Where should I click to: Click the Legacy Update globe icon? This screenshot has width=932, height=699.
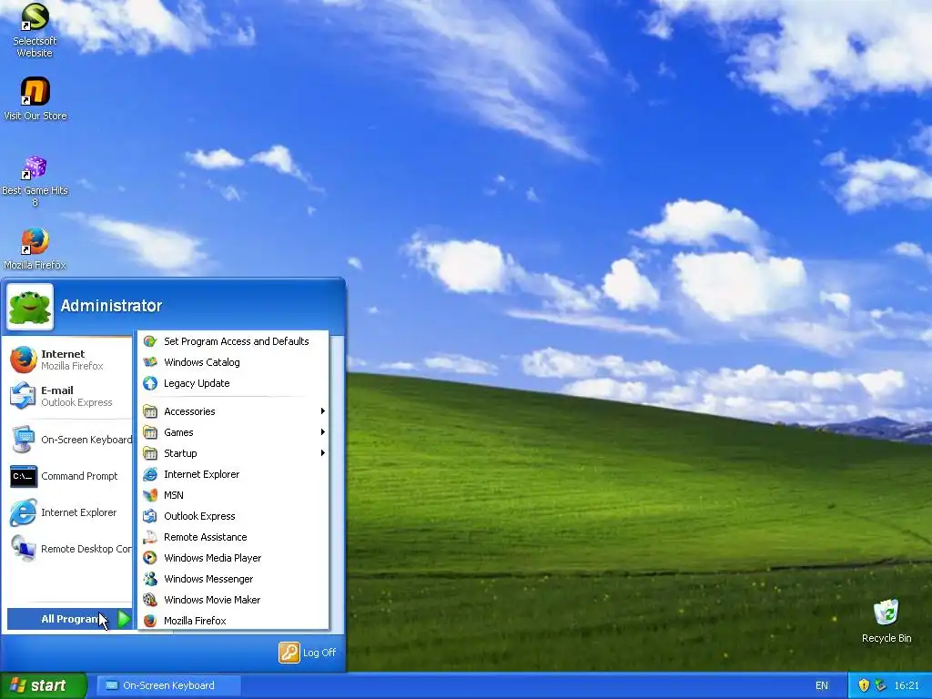point(150,383)
